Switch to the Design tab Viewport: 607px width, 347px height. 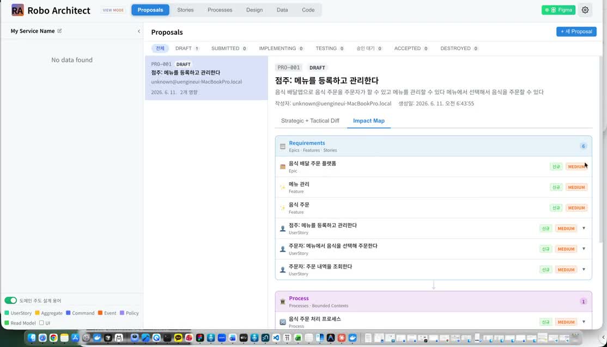click(x=254, y=10)
